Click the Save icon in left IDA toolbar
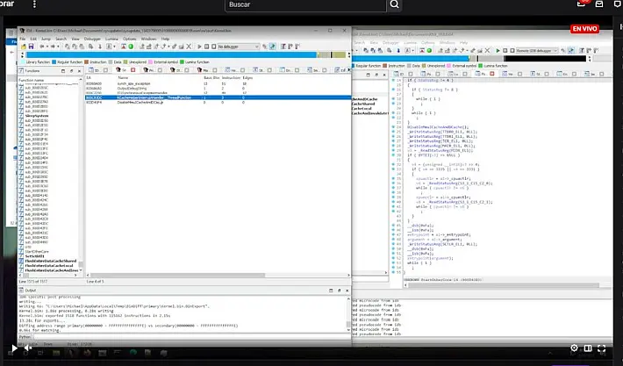The height and width of the screenshot is (366, 623). [x=31, y=47]
